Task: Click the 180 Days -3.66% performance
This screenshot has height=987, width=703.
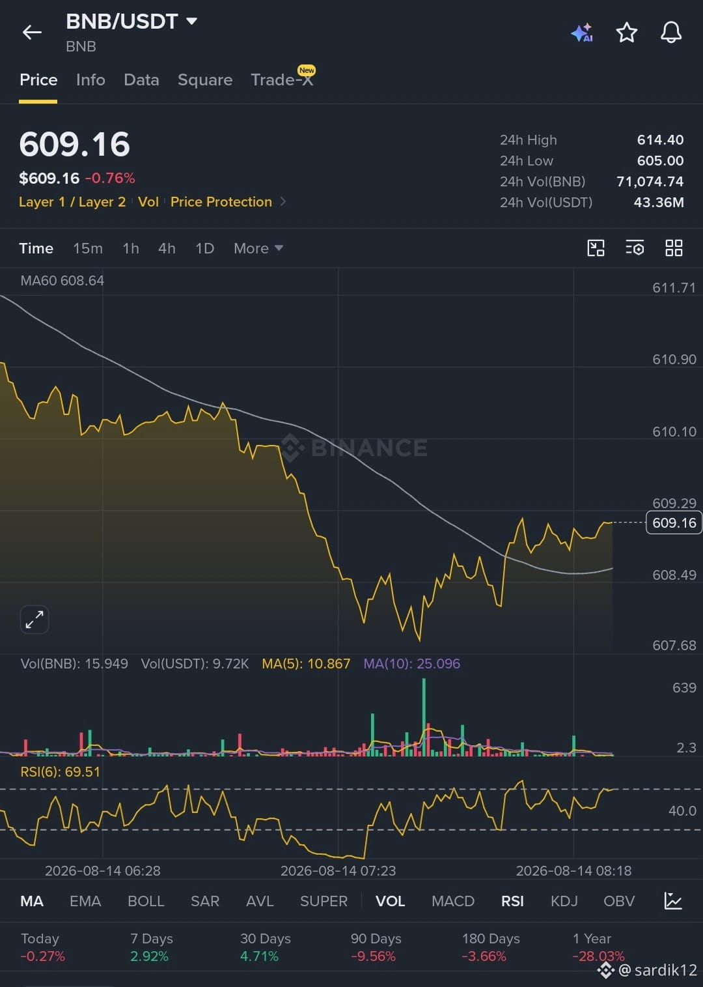Action: click(491, 947)
